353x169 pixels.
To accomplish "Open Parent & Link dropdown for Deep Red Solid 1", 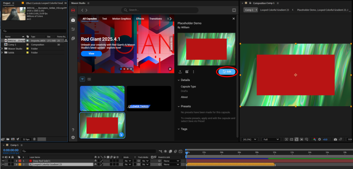I will [x=172, y=161].
